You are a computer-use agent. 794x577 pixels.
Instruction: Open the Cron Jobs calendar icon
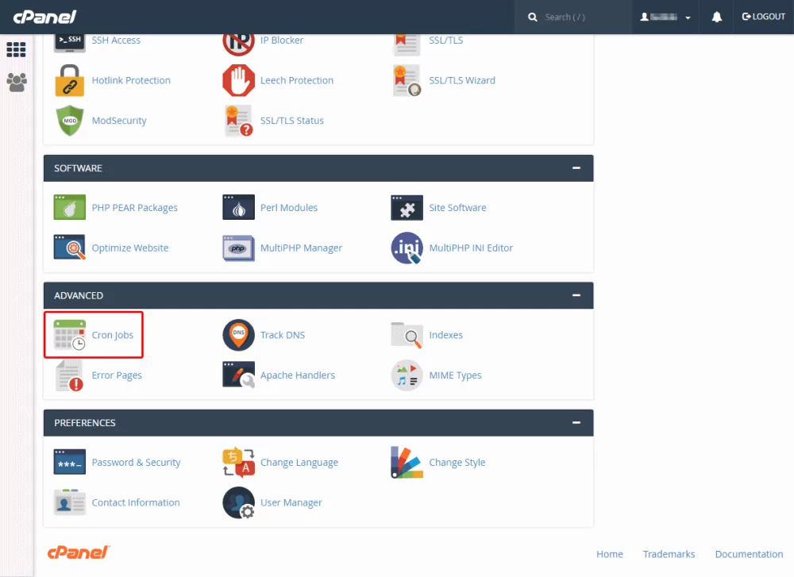[x=69, y=336]
